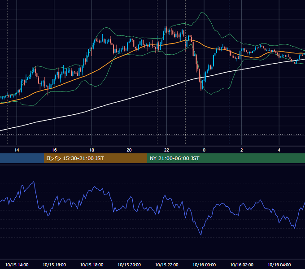
Task: Click the time axis label 22
Action: pos(166,150)
